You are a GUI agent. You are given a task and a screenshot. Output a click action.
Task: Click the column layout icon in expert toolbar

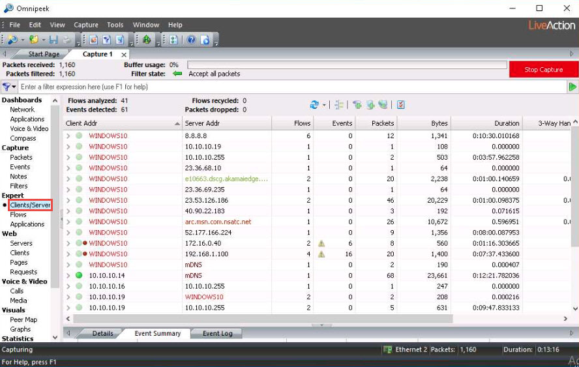[x=338, y=105]
